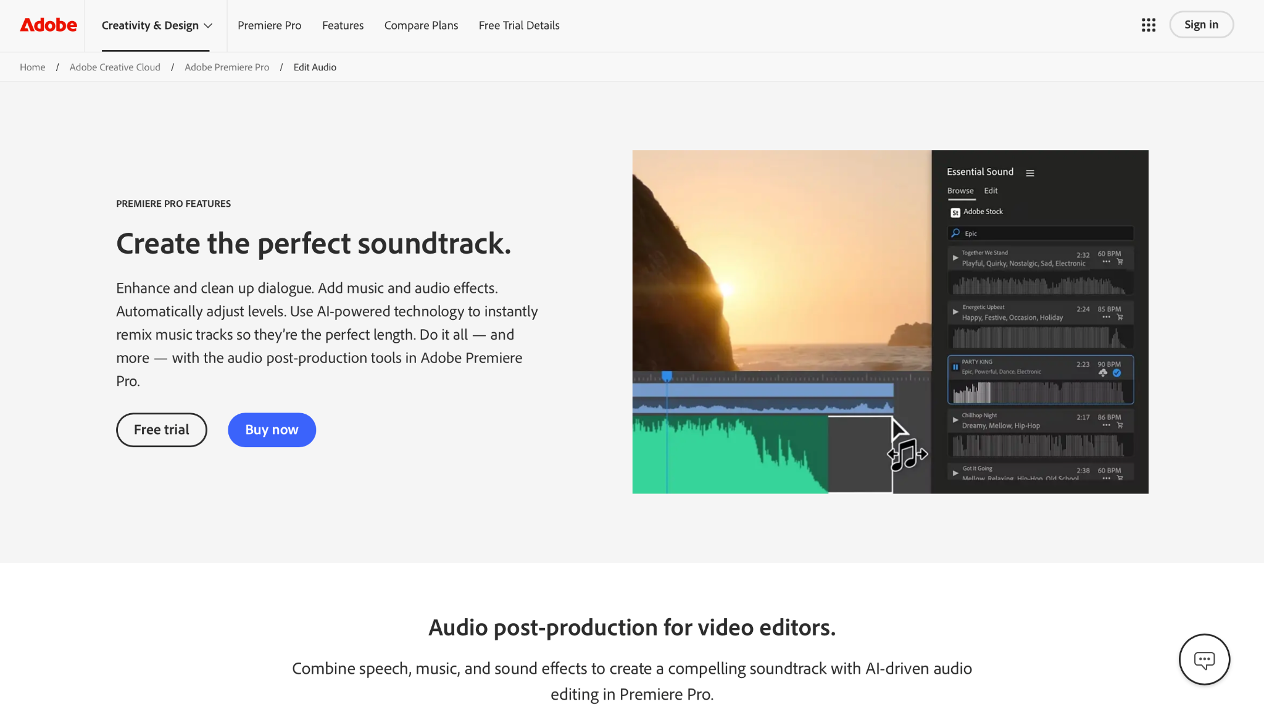Viewport: 1264px width, 720px height.
Task: Open the Premiere Pro nav item
Action: coord(269,25)
